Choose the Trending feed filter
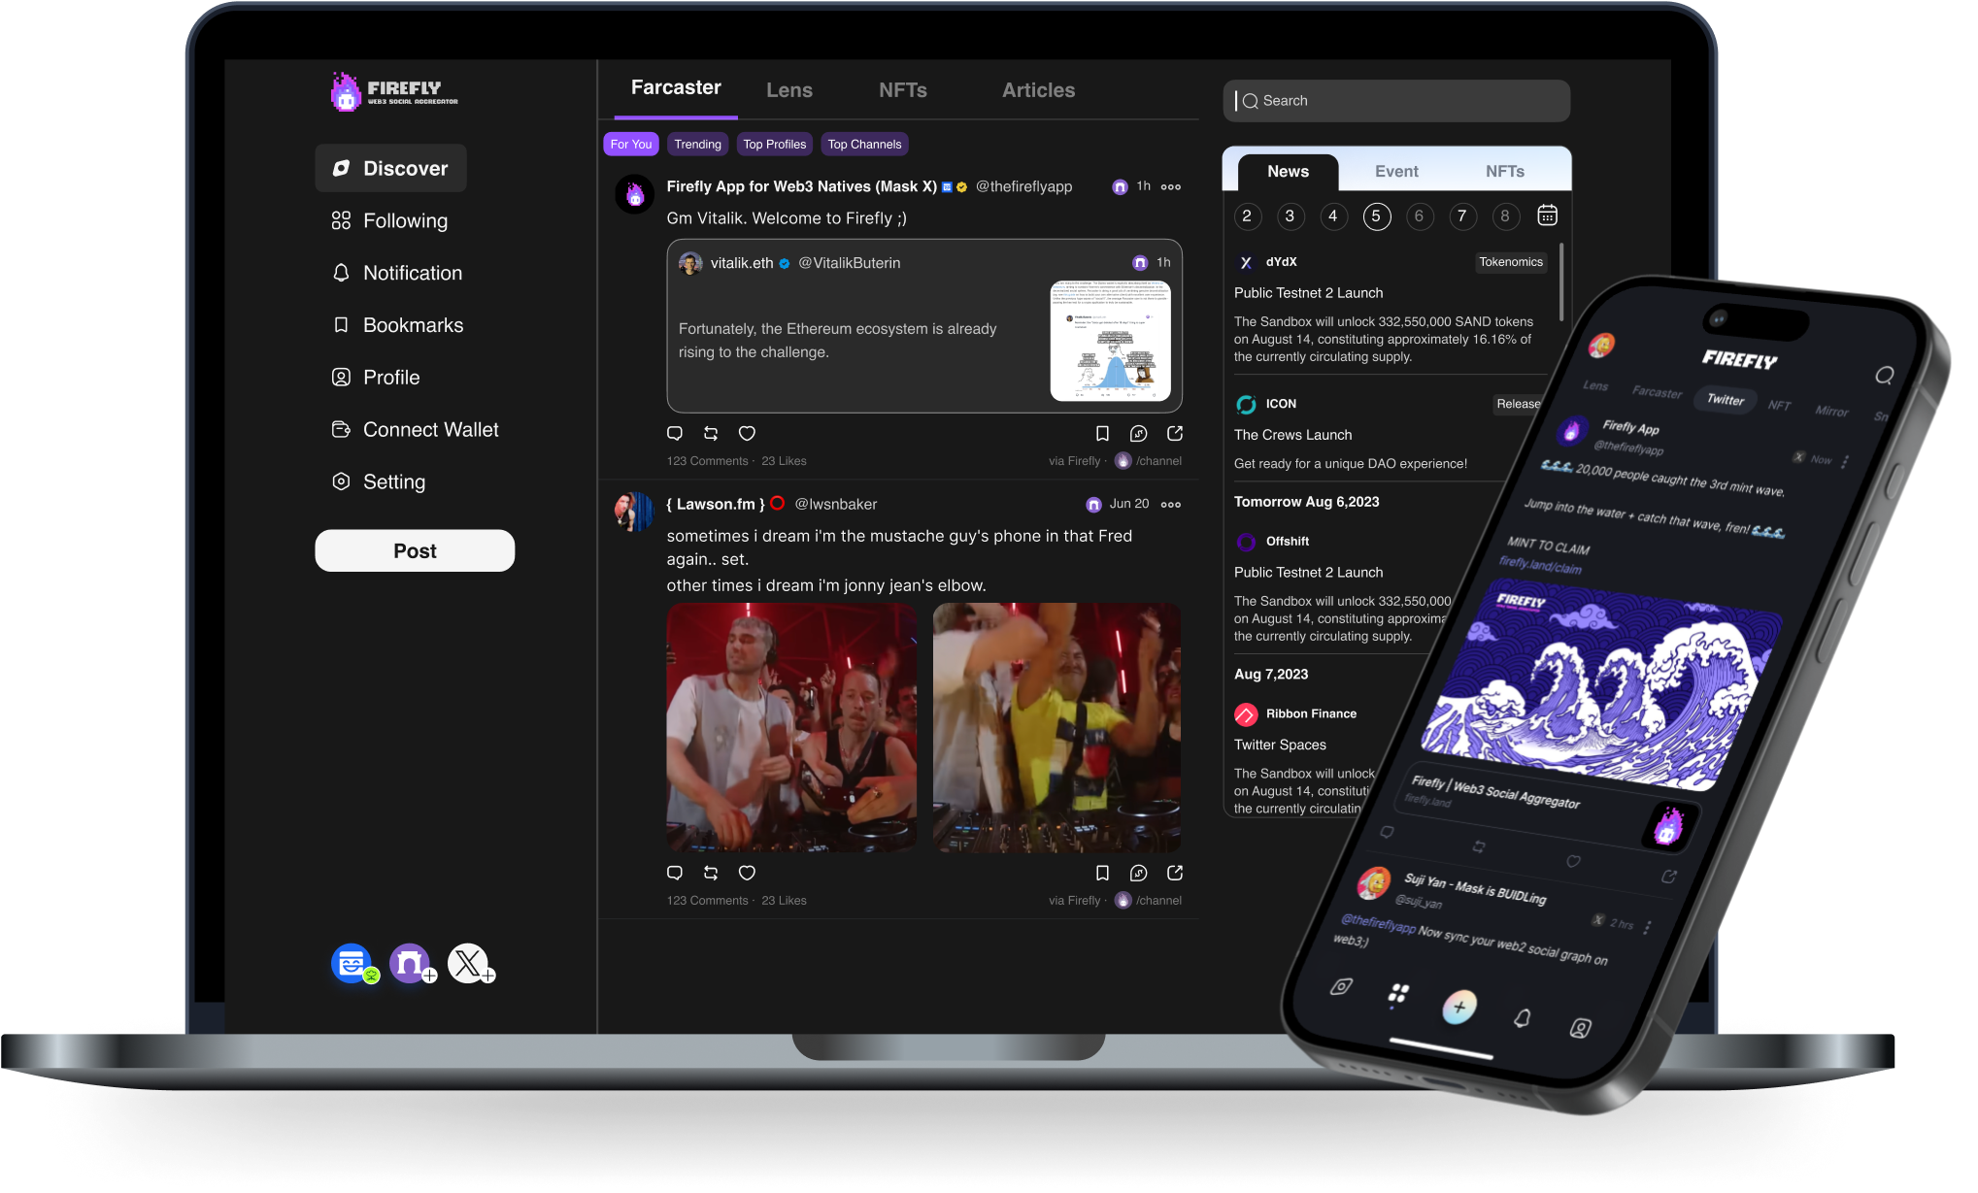The image size is (1978, 1193). [697, 144]
